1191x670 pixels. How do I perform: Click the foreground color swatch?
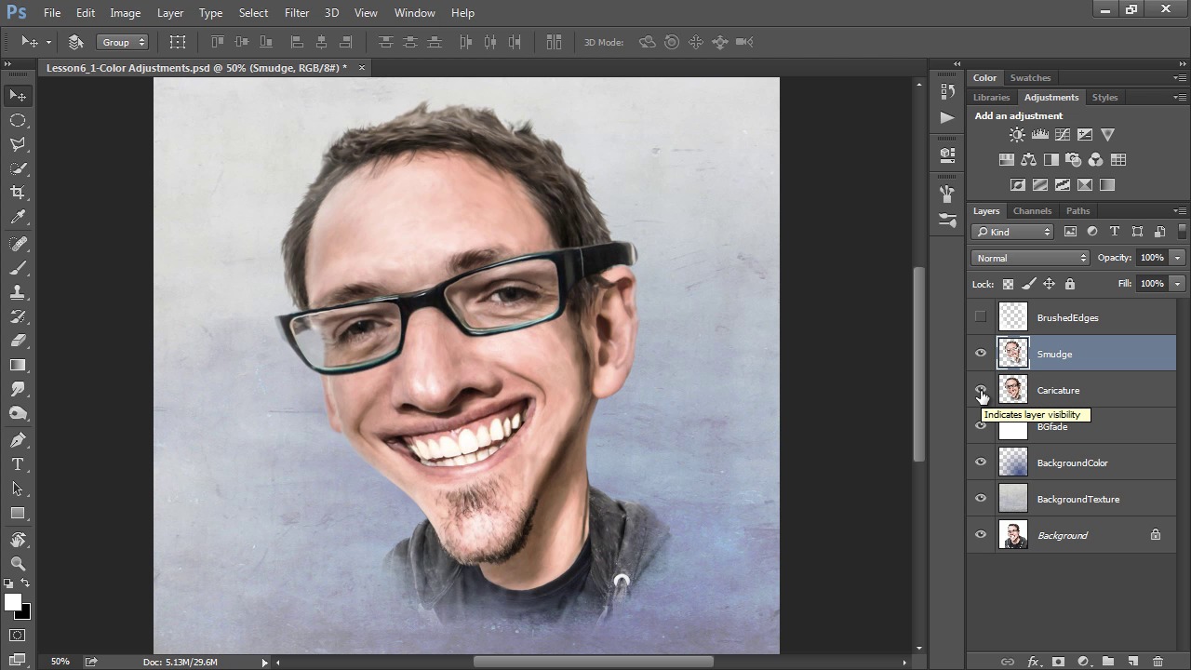tap(13, 603)
